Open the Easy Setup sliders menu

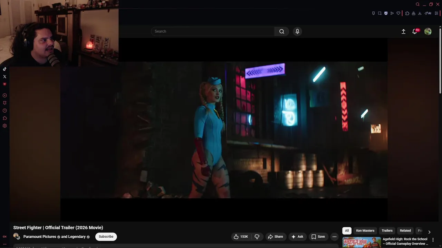pos(436,13)
